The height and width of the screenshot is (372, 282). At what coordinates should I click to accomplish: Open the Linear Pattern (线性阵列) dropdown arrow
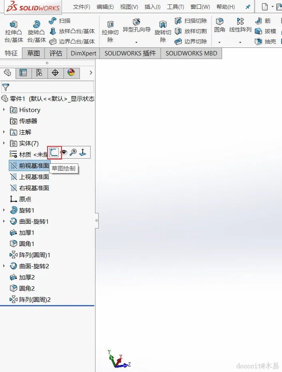[240, 43]
